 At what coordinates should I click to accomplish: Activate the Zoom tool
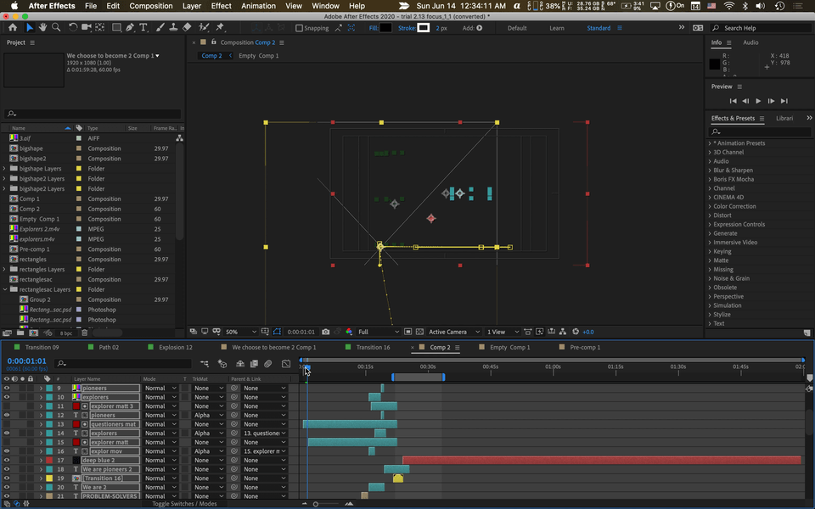coord(56,27)
